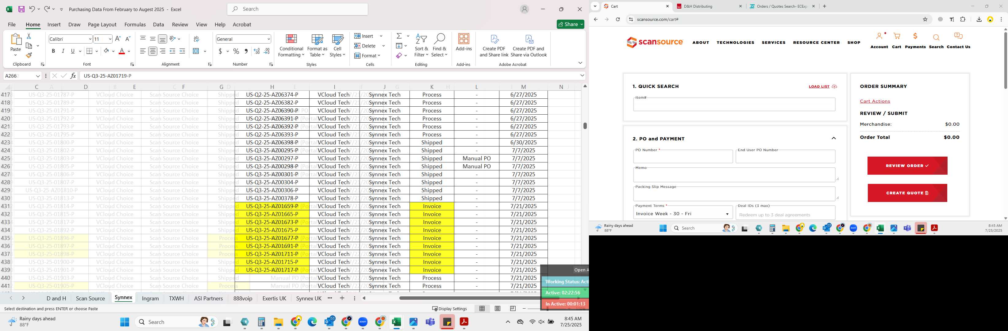This screenshot has height=331, width=1008.
Task: Open the Windows Start button
Action: pyautogui.click(x=125, y=322)
